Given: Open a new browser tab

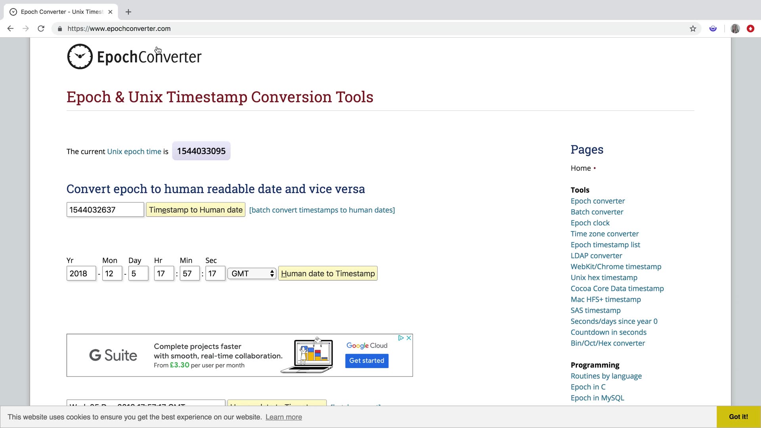Looking at the screenshot, I should [128, 12].
